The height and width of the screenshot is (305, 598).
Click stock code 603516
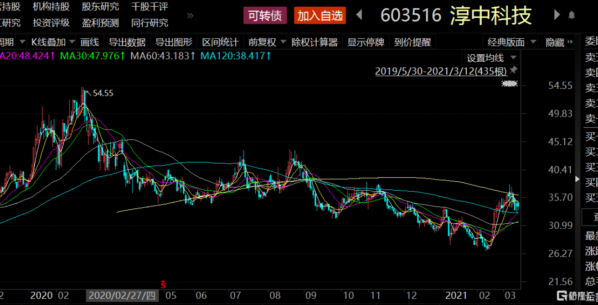pos(411,15)
